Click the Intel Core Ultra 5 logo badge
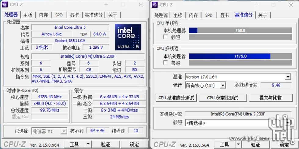 point(128,37)
